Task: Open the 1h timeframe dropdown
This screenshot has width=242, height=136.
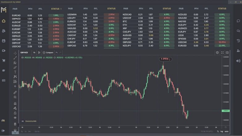Action: tap(34, 52)
